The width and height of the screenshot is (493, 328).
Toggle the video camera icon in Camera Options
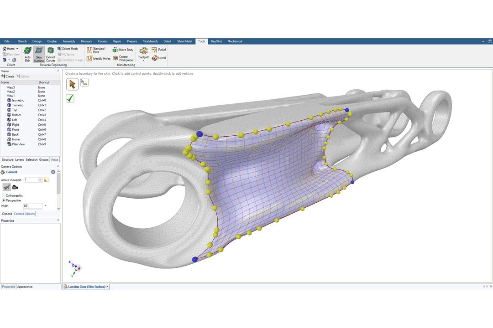(x=15, y=187)
